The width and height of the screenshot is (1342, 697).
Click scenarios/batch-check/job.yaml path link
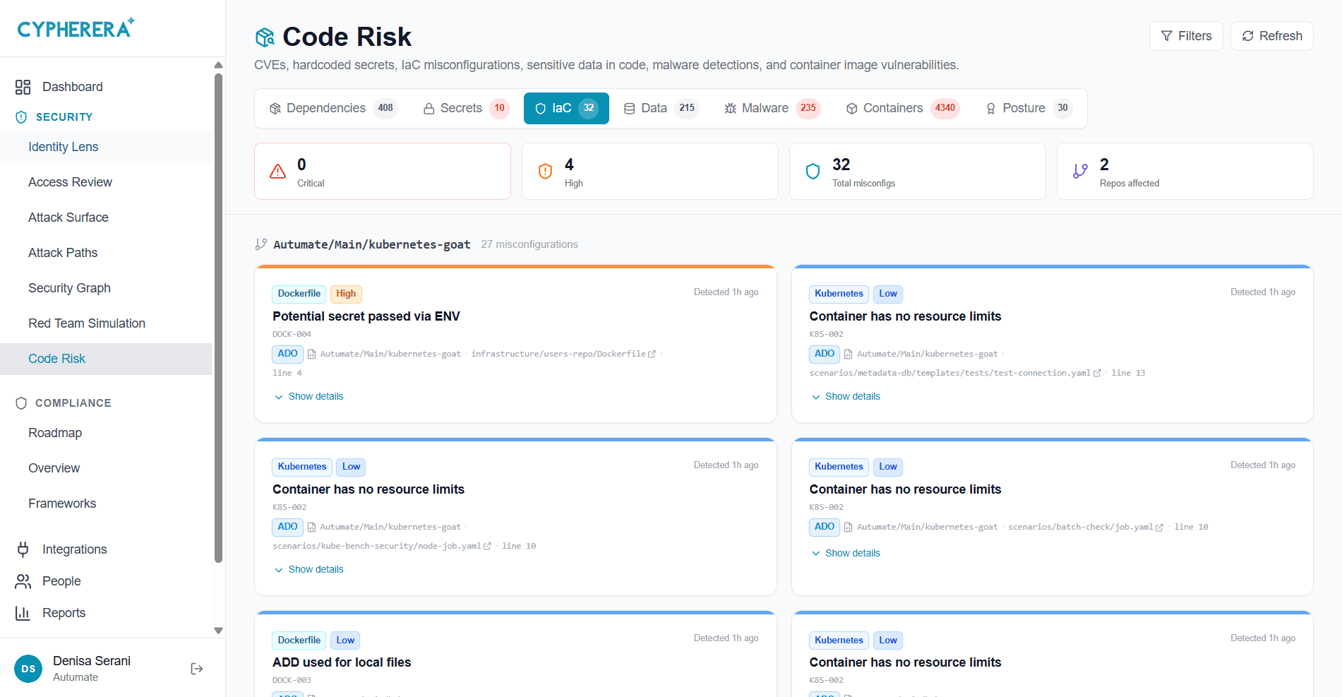pos(1080,528)
